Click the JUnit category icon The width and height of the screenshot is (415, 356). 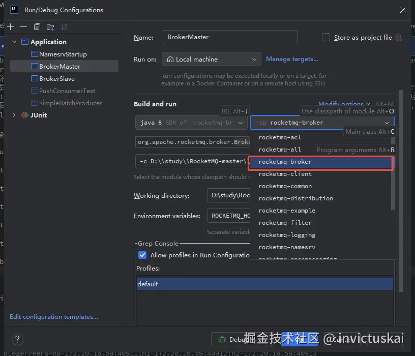pos(25,115)
